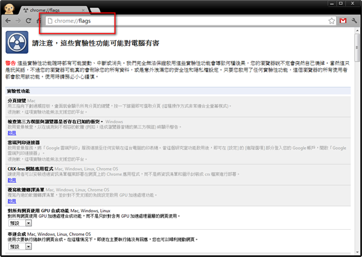362x257 pixels.
Task: Click the vertical scrollbar thumb
Action: 357,47
